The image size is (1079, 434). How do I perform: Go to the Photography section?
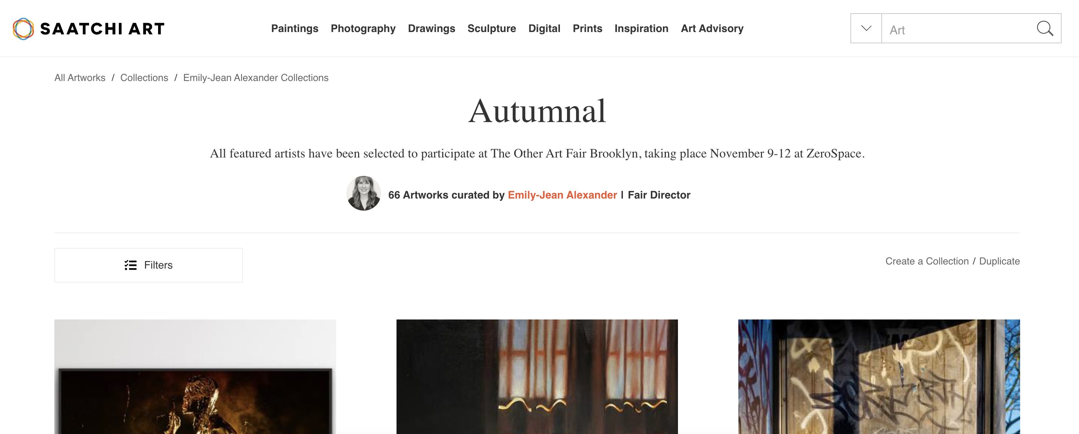click(363, 28)
